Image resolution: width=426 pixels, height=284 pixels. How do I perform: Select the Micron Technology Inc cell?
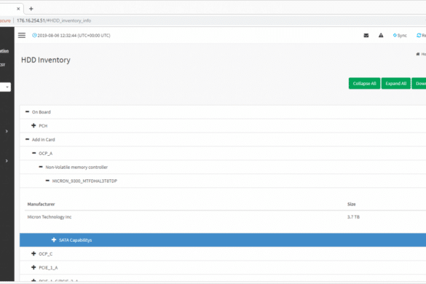click(50, 217)
